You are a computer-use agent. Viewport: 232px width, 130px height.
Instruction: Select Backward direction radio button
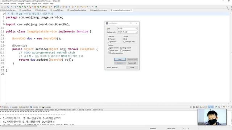[x=109, y=42]
